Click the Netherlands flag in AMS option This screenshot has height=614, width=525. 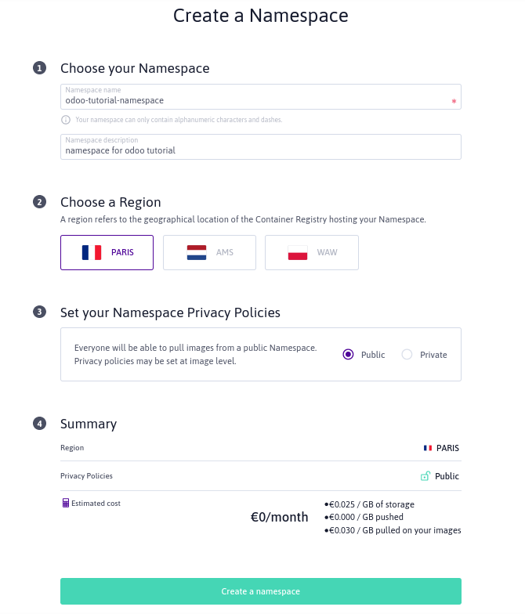196,252
